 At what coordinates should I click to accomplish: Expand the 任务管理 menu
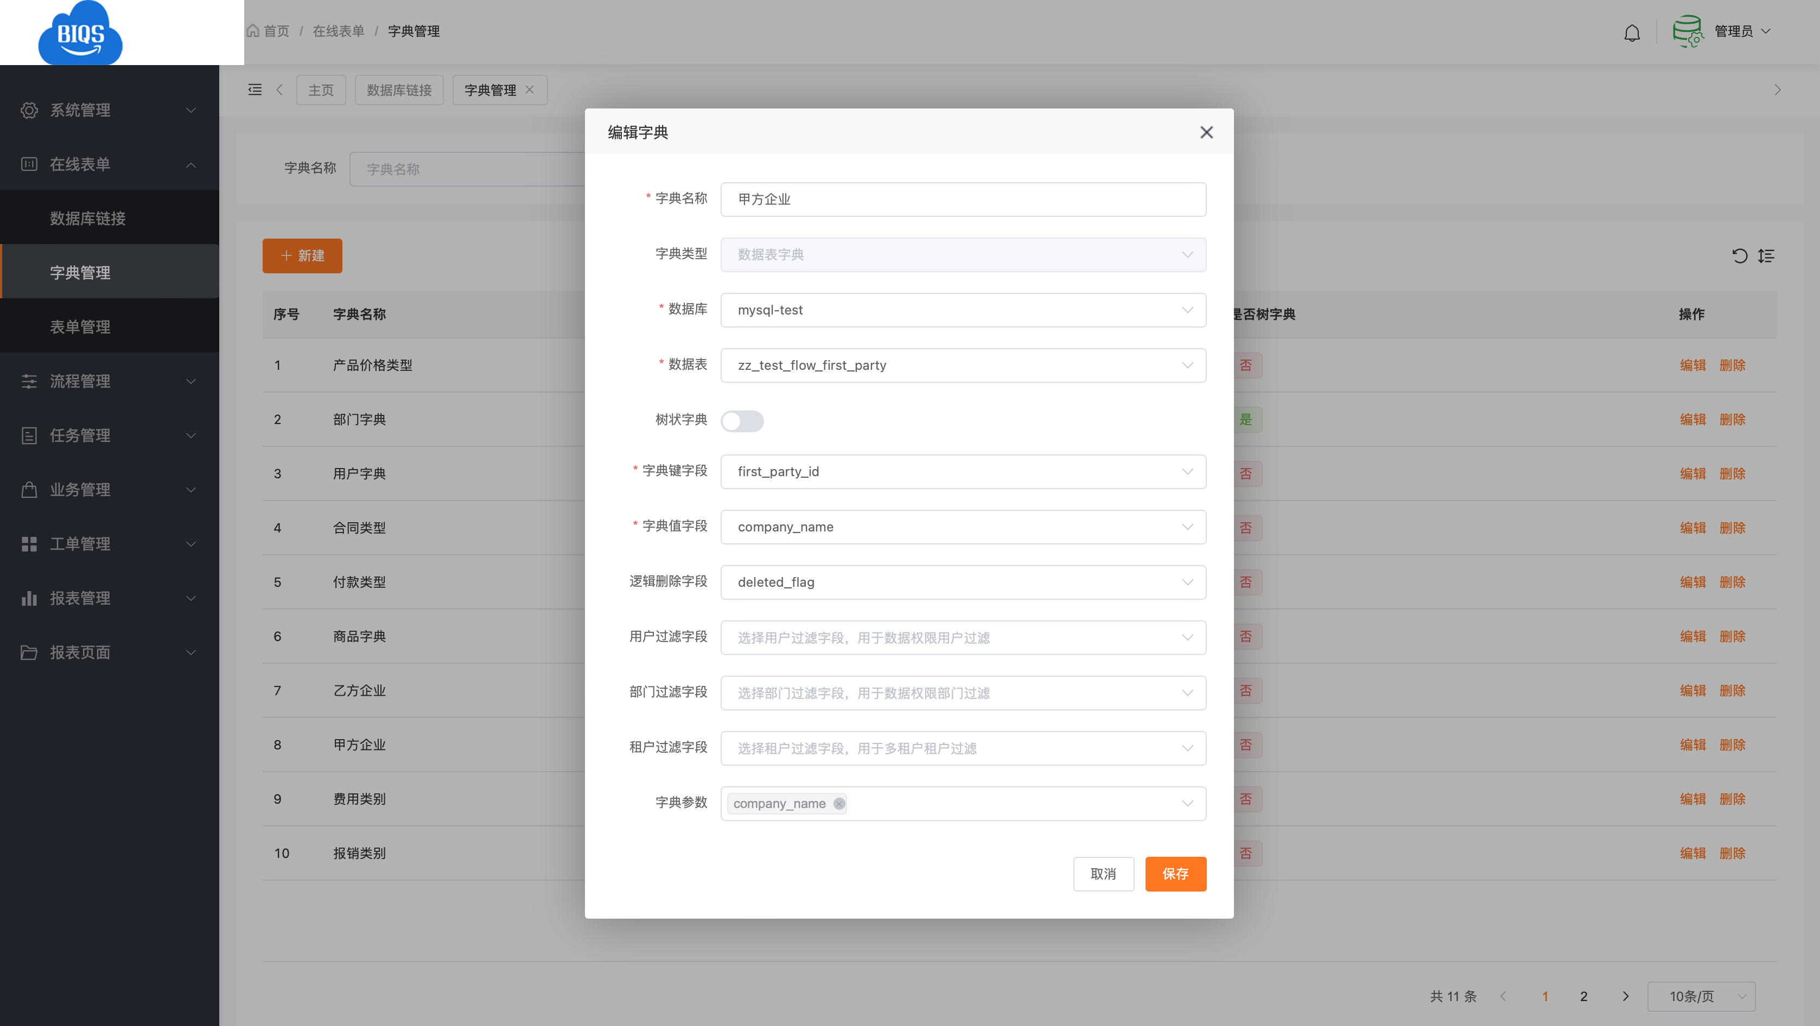[110, 435]
